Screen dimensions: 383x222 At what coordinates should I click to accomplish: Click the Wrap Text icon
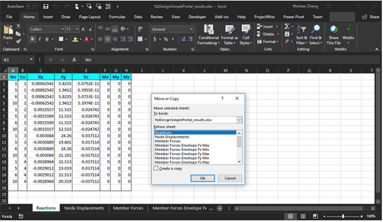(x=140, y=29)
